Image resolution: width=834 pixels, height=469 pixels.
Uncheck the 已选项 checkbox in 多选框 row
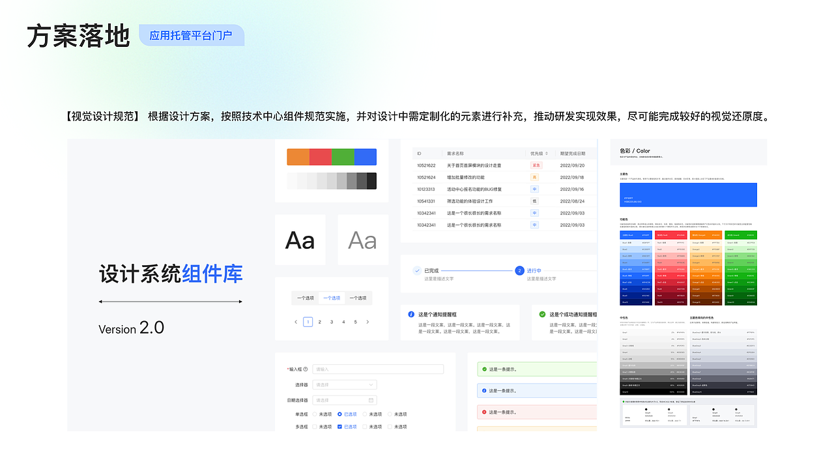339,427
